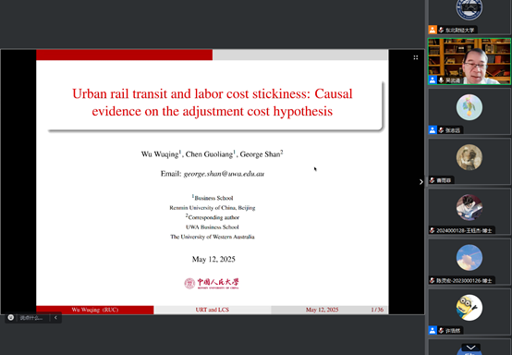Image resolution: width=512 pixels, height=355 pixels.
Task: Select the flower avatar participant tile
Action: click(x=469, y=111)
